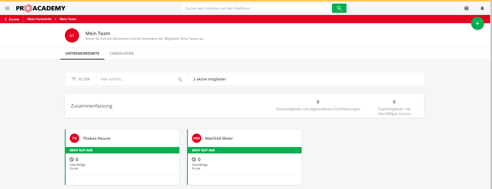Open Manfred Meier's member card name
Screen dimensions: 492x189
point(219,138)
